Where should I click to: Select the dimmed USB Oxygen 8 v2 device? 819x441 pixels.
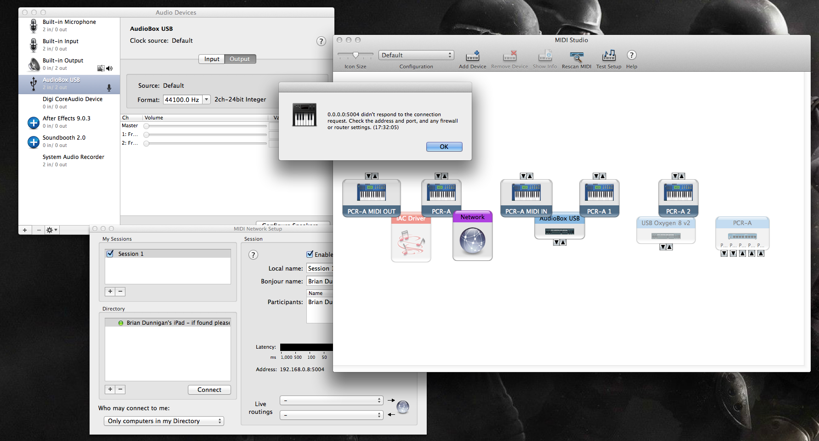pos(666,230)
